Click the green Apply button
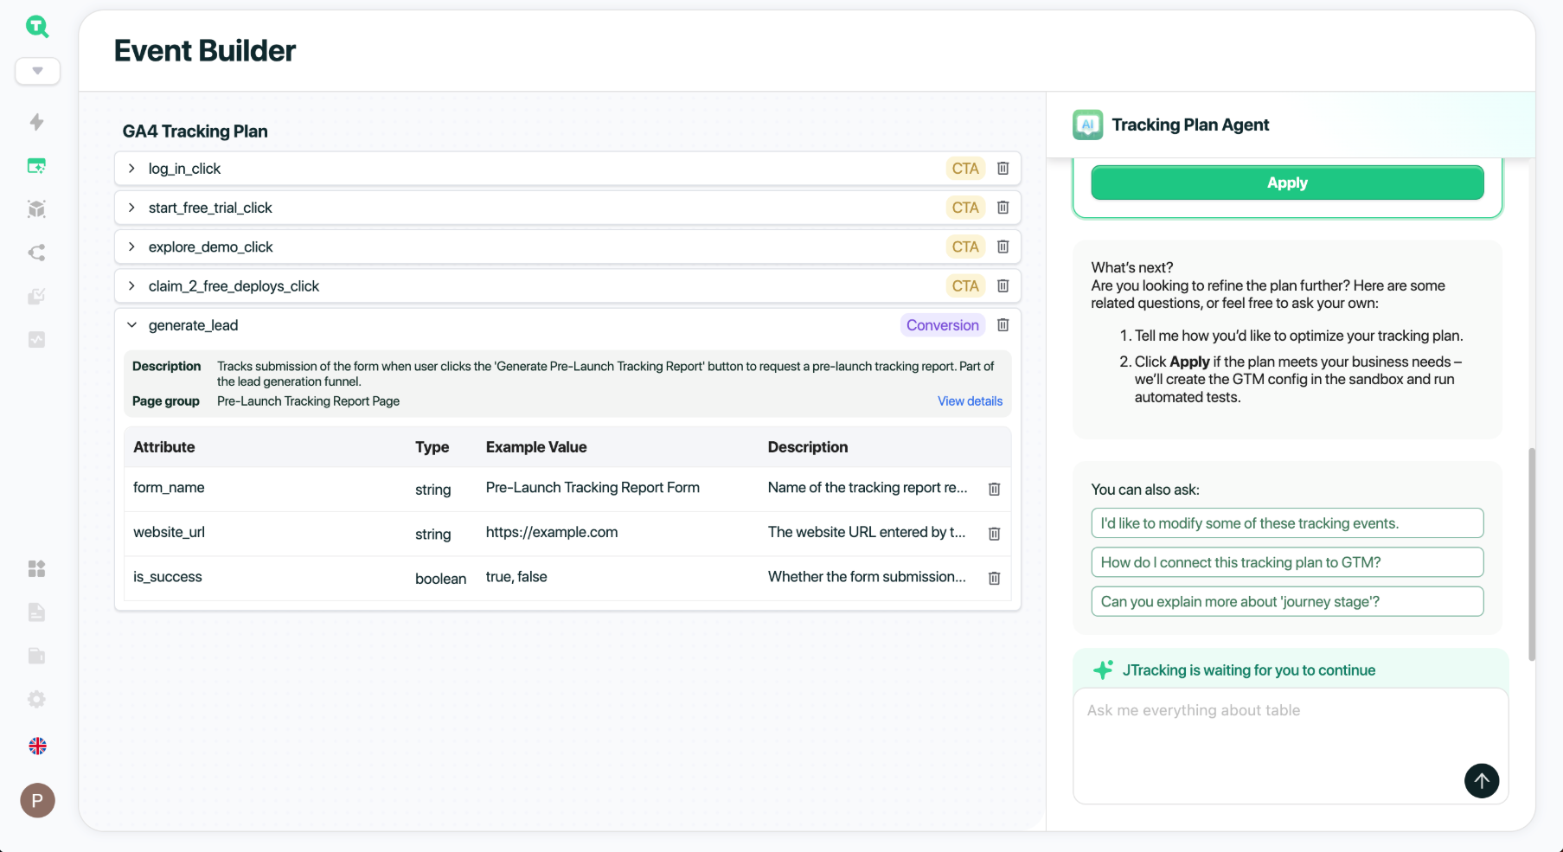Image resolution: width=1563 pixels, height=852 pixels. (1286, 183)
